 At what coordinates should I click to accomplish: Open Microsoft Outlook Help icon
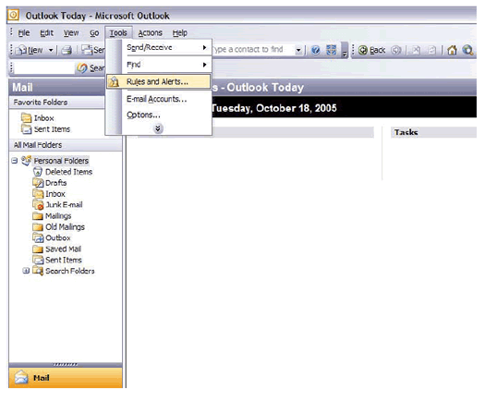316,50
